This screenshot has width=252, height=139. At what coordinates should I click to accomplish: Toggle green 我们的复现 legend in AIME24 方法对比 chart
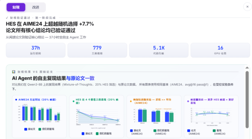tap(46, 129)
